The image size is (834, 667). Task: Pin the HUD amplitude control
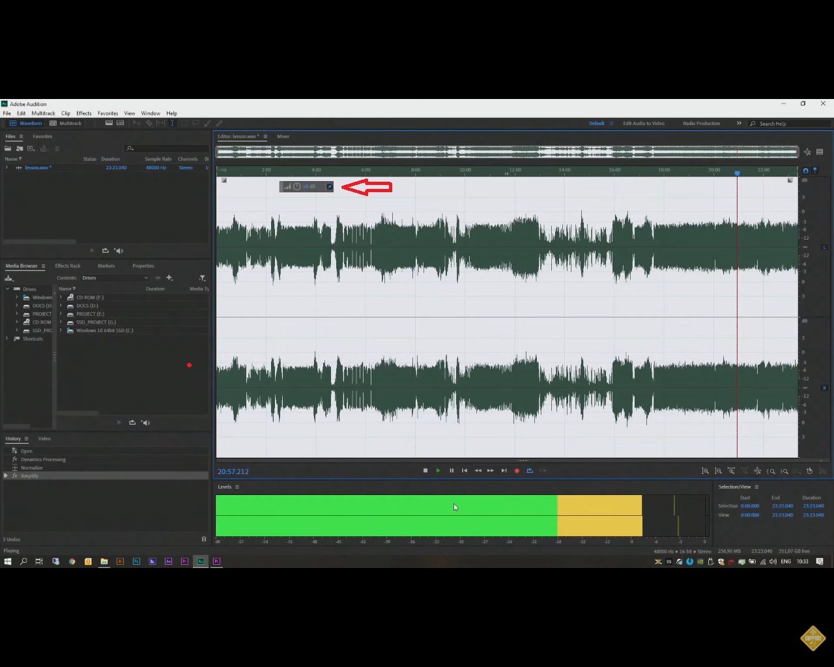click(330, 187)
